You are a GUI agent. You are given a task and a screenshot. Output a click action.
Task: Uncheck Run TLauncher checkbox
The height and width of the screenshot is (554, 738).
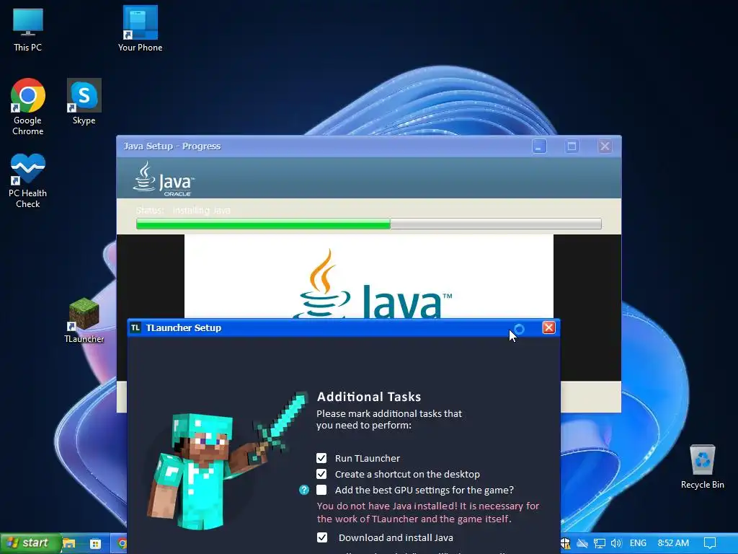[321, 458]
